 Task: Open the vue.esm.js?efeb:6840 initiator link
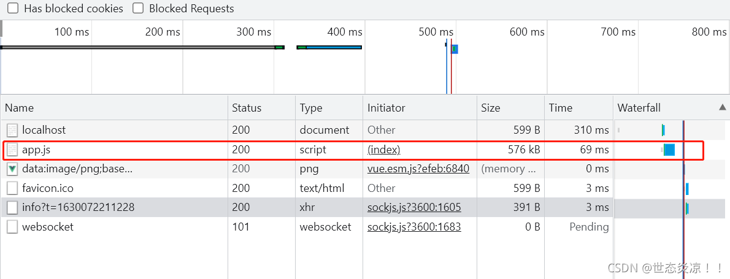418,169
